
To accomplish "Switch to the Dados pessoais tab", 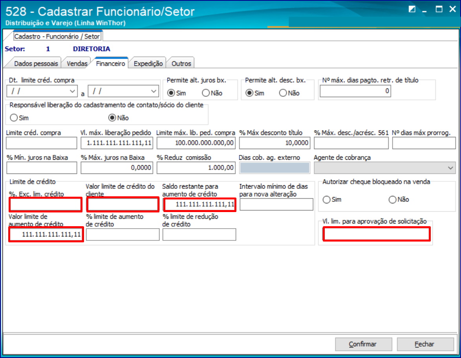I will pos(36,63).
